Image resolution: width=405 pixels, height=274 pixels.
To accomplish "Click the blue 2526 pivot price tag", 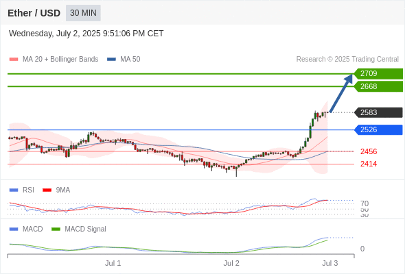I will click(x=378, y=129).
